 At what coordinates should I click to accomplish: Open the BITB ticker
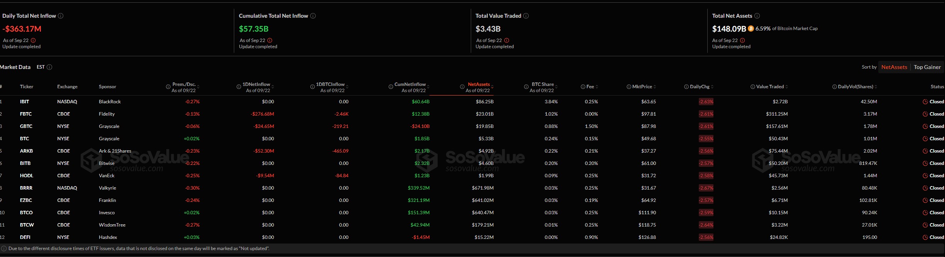(25, 163)
